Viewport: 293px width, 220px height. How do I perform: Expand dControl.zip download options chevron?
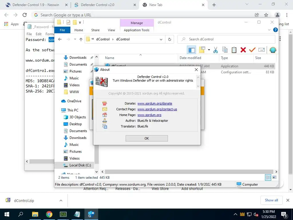click(x=61, y=201)
